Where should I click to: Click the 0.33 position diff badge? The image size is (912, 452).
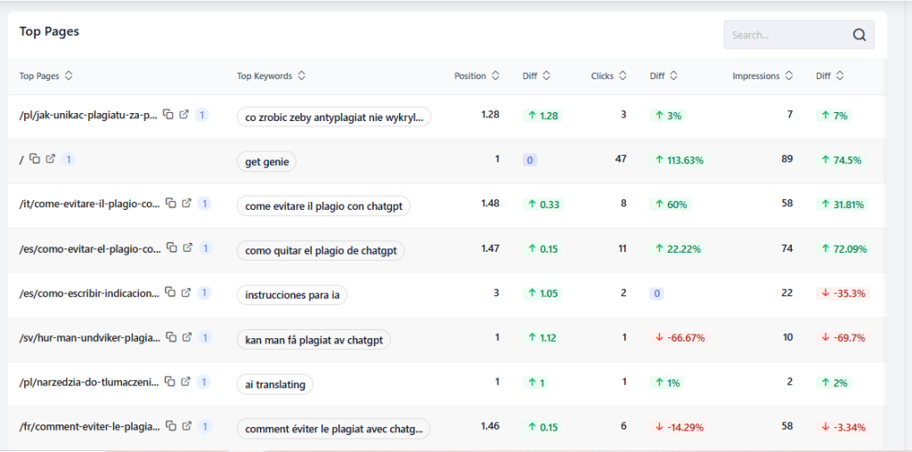[542, 205]
